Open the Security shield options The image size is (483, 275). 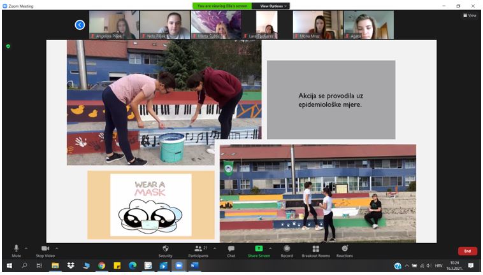tap(165, 249)
